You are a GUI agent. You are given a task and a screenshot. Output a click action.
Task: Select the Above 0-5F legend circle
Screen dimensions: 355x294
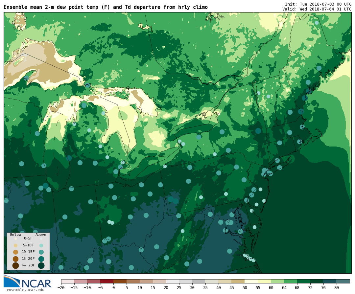point(41,238)
